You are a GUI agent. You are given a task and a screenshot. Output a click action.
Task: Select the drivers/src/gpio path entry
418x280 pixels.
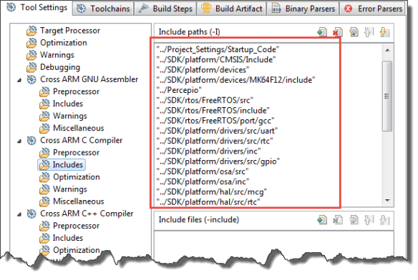(218, 161)
